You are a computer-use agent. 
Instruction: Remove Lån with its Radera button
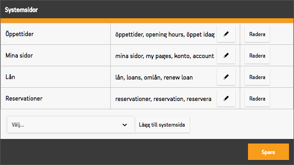coord(257,77)
